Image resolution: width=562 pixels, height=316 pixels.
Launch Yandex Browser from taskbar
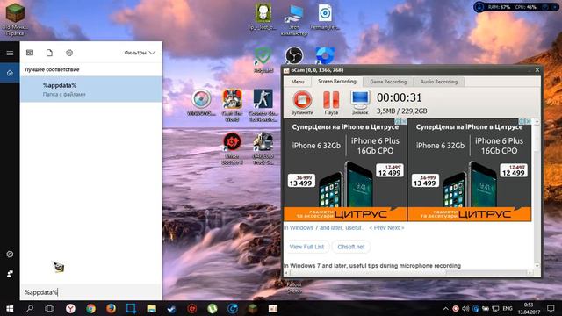pyautogui.click(x=70, y=308)
